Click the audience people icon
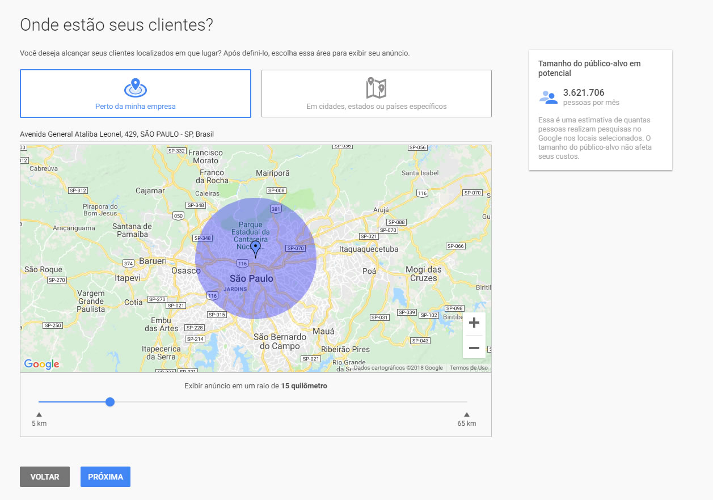Image resolution: width=713 pixels, height=500 pixels. (x=548, y=97)
